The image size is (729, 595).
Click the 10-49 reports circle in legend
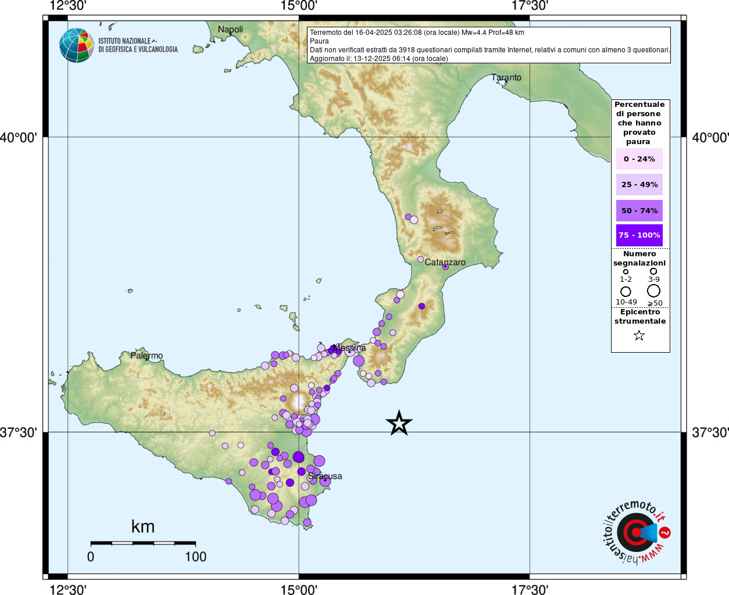click(626, 291)
